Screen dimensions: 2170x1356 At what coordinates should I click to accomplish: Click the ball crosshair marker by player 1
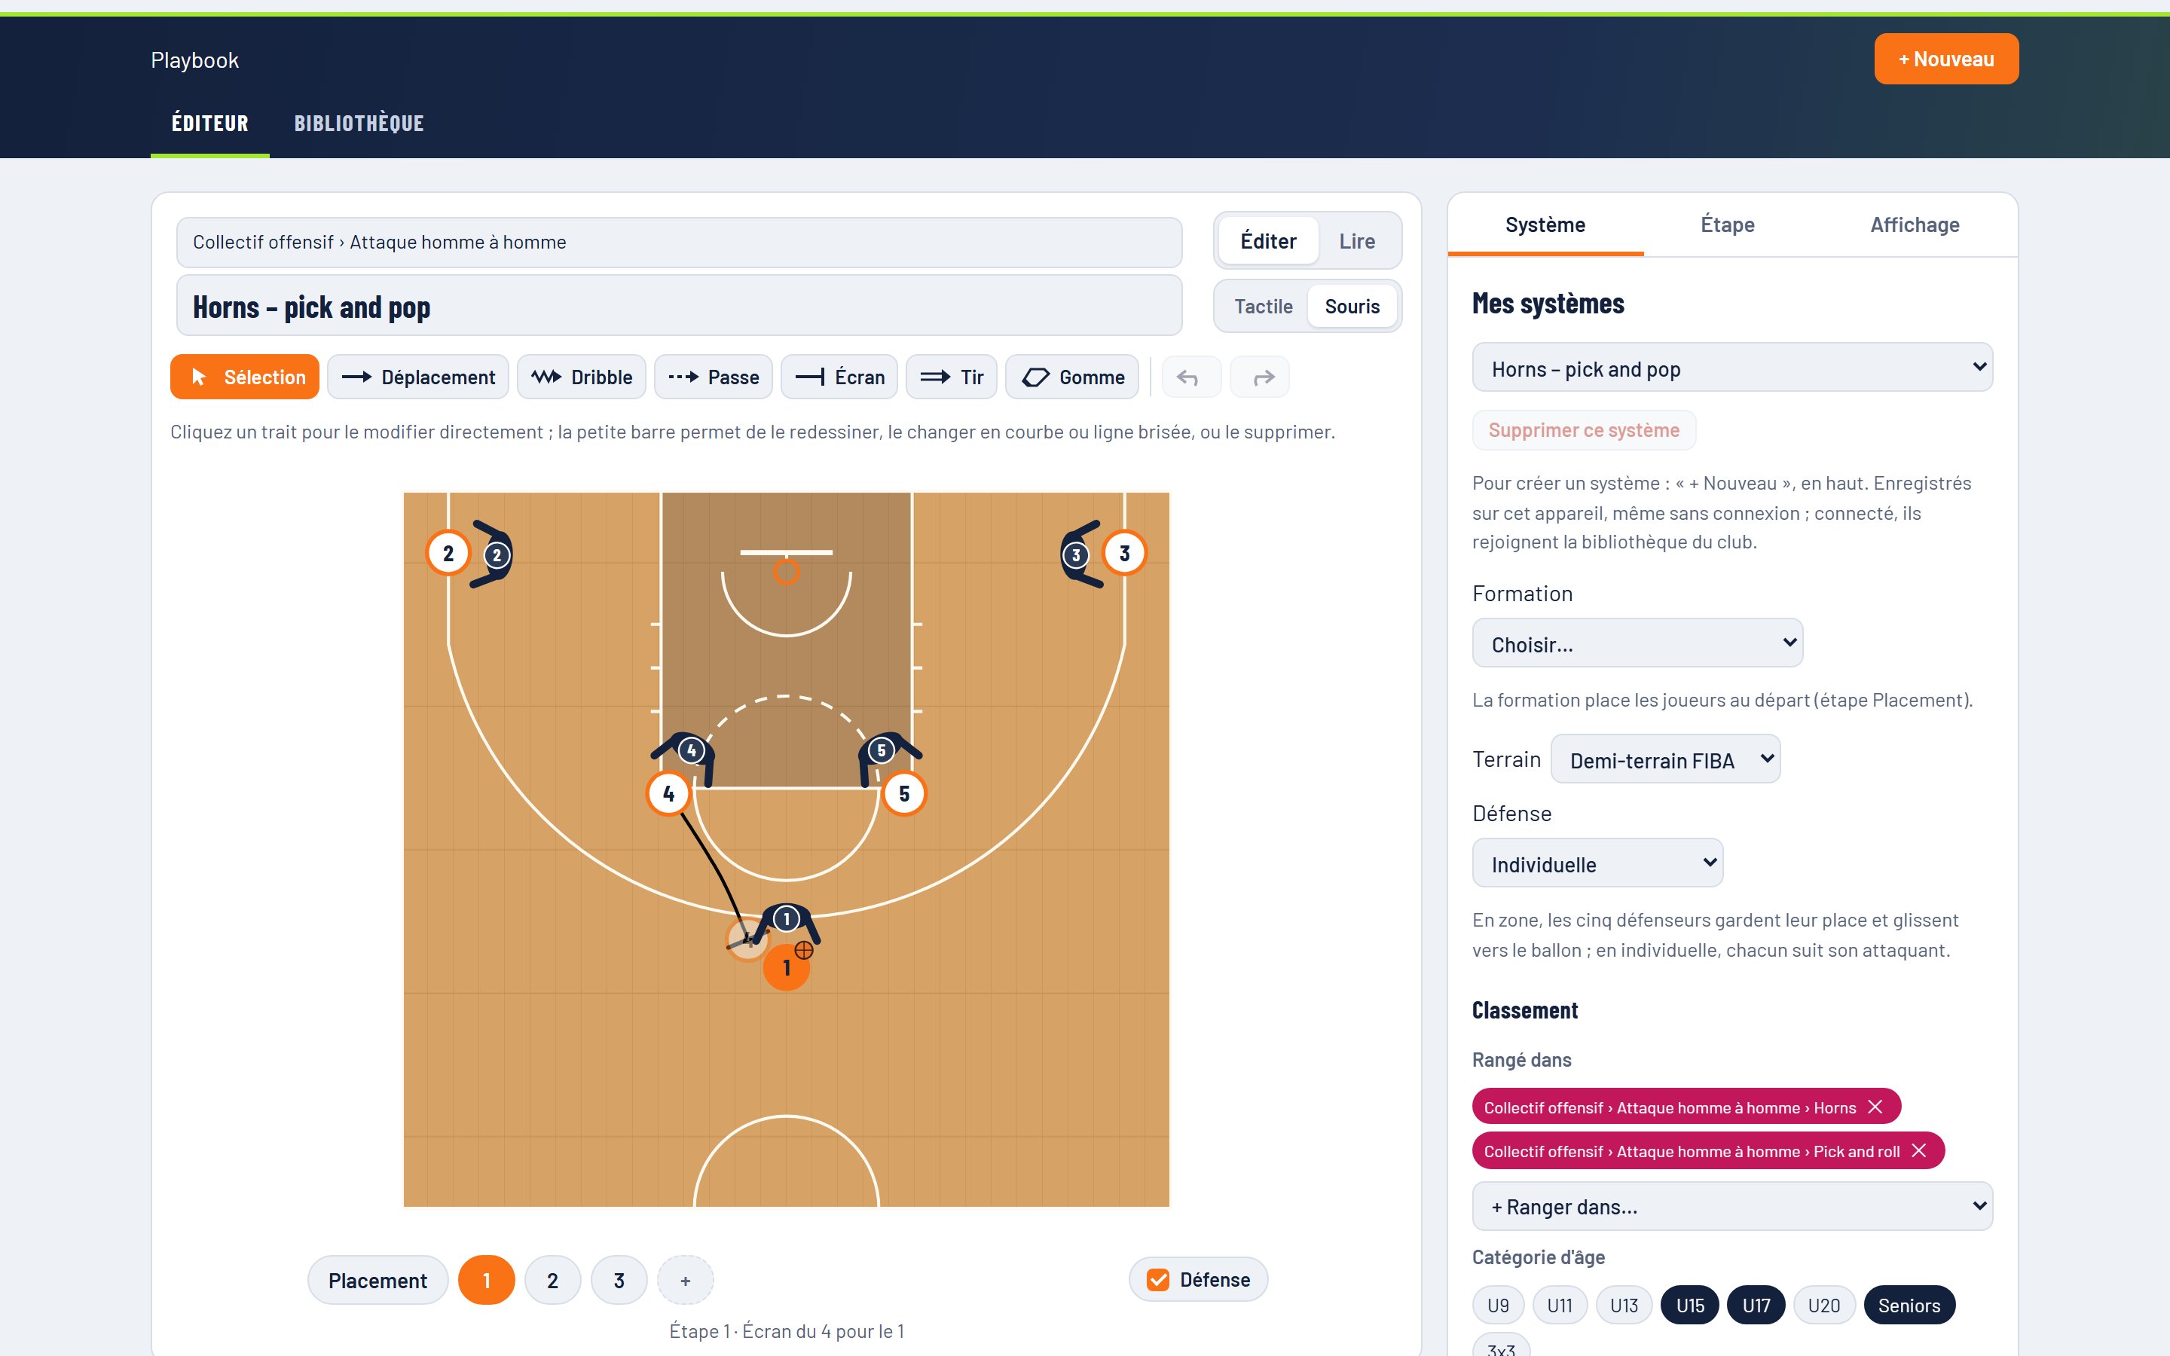[803, 950]
